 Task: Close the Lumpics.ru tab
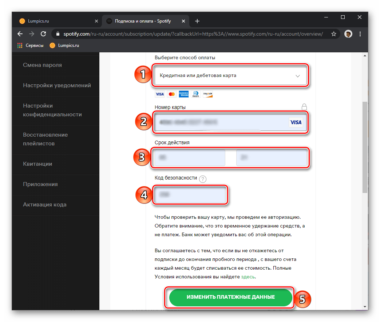(96, 21)
